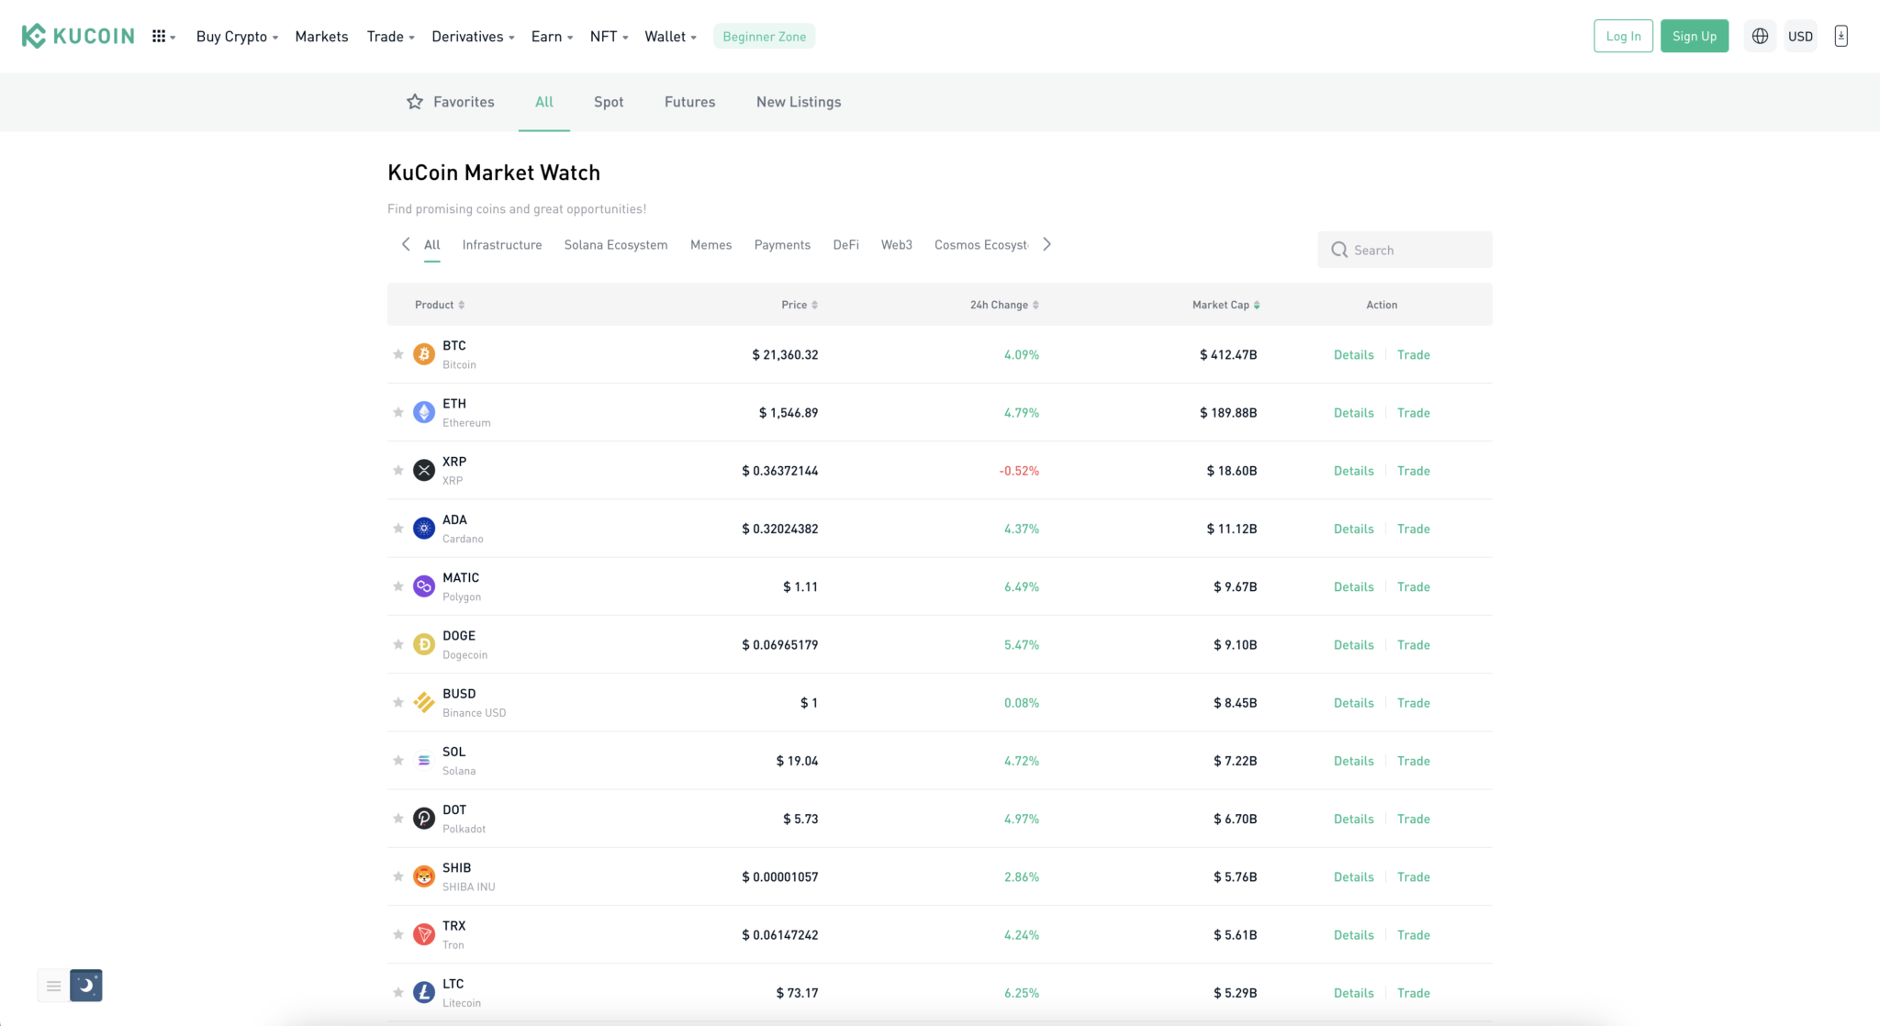This screenshot has width=1880, height=1026.
Task: Open the KuCoin home logo
Action: (x=78, y=36)
